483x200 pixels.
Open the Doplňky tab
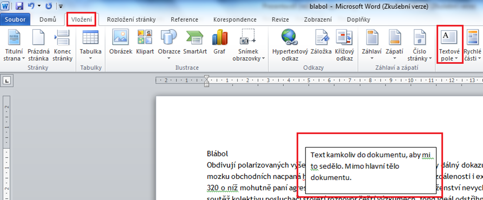(358, 19)
